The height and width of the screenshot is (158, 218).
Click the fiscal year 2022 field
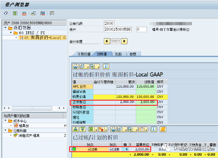(x=115, y=41)
